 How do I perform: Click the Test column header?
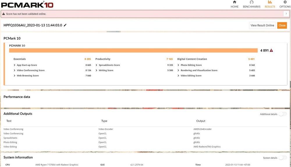click(x=9, y=121)
